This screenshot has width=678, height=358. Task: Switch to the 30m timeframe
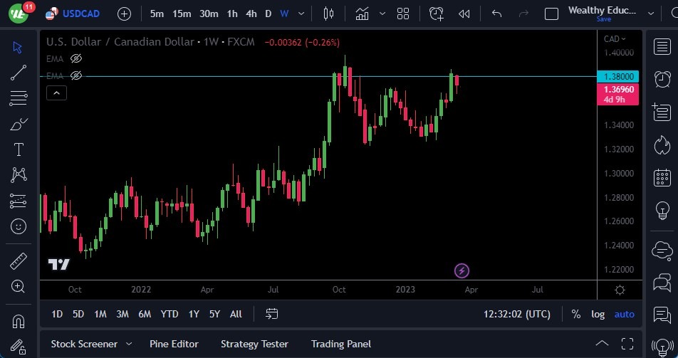pos(209,14)
